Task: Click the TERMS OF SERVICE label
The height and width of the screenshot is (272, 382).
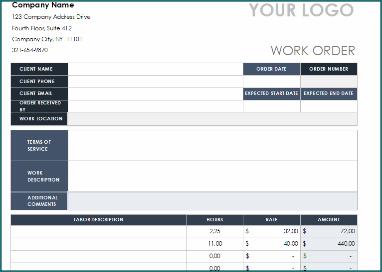Action: pos(39,146)
